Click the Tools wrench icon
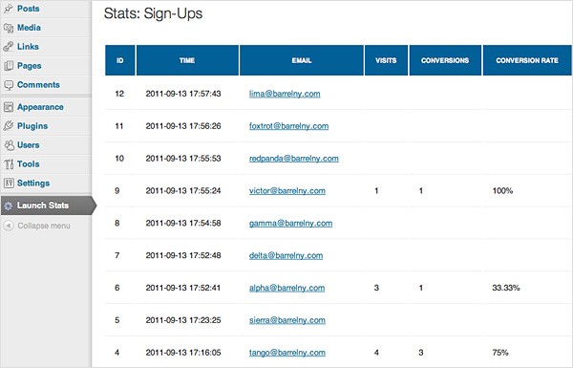The width and height of the screenshot is (573, 368). pos(9,164)
